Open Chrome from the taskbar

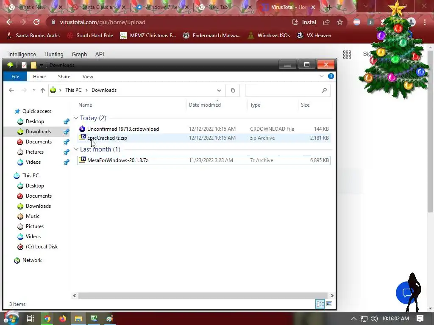click(47, 319)
